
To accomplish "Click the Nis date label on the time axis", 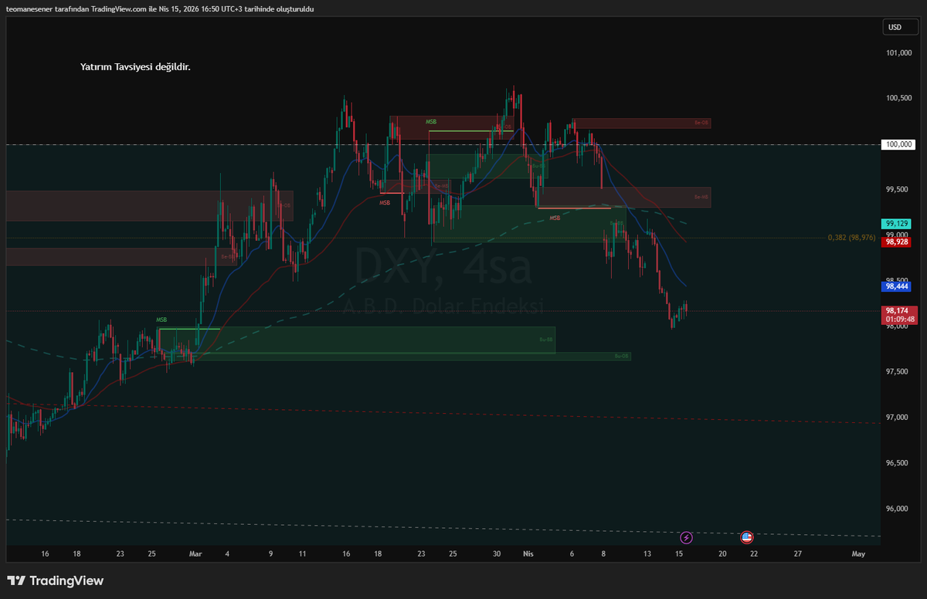I will point(528,553).
